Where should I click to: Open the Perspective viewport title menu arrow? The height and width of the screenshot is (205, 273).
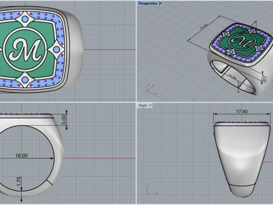tap(160, 3)
